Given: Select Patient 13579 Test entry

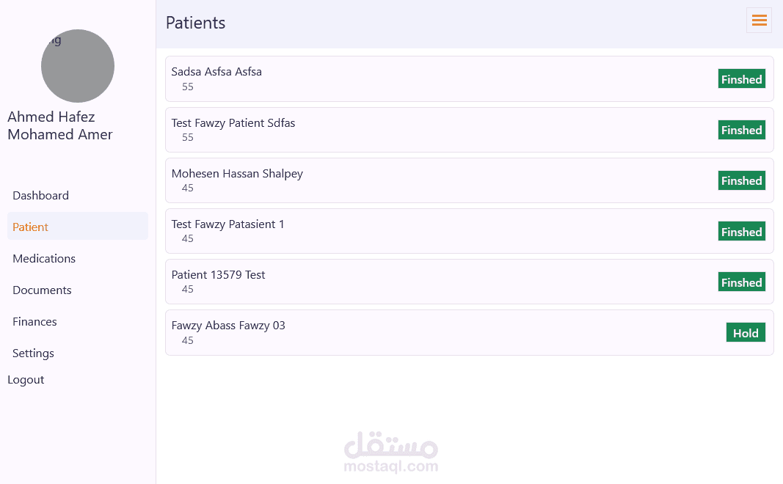Looking at the screenshot, I should pyautogui.click(x=219, y=275).
